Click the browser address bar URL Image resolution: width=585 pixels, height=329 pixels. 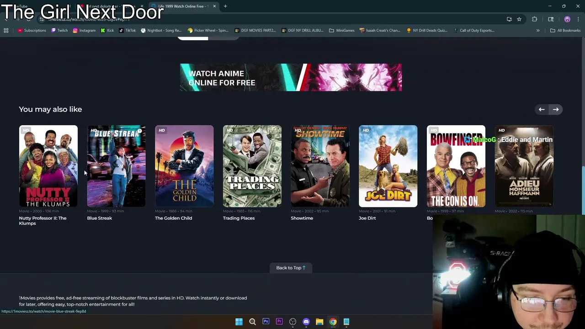[x=89, y=19]
